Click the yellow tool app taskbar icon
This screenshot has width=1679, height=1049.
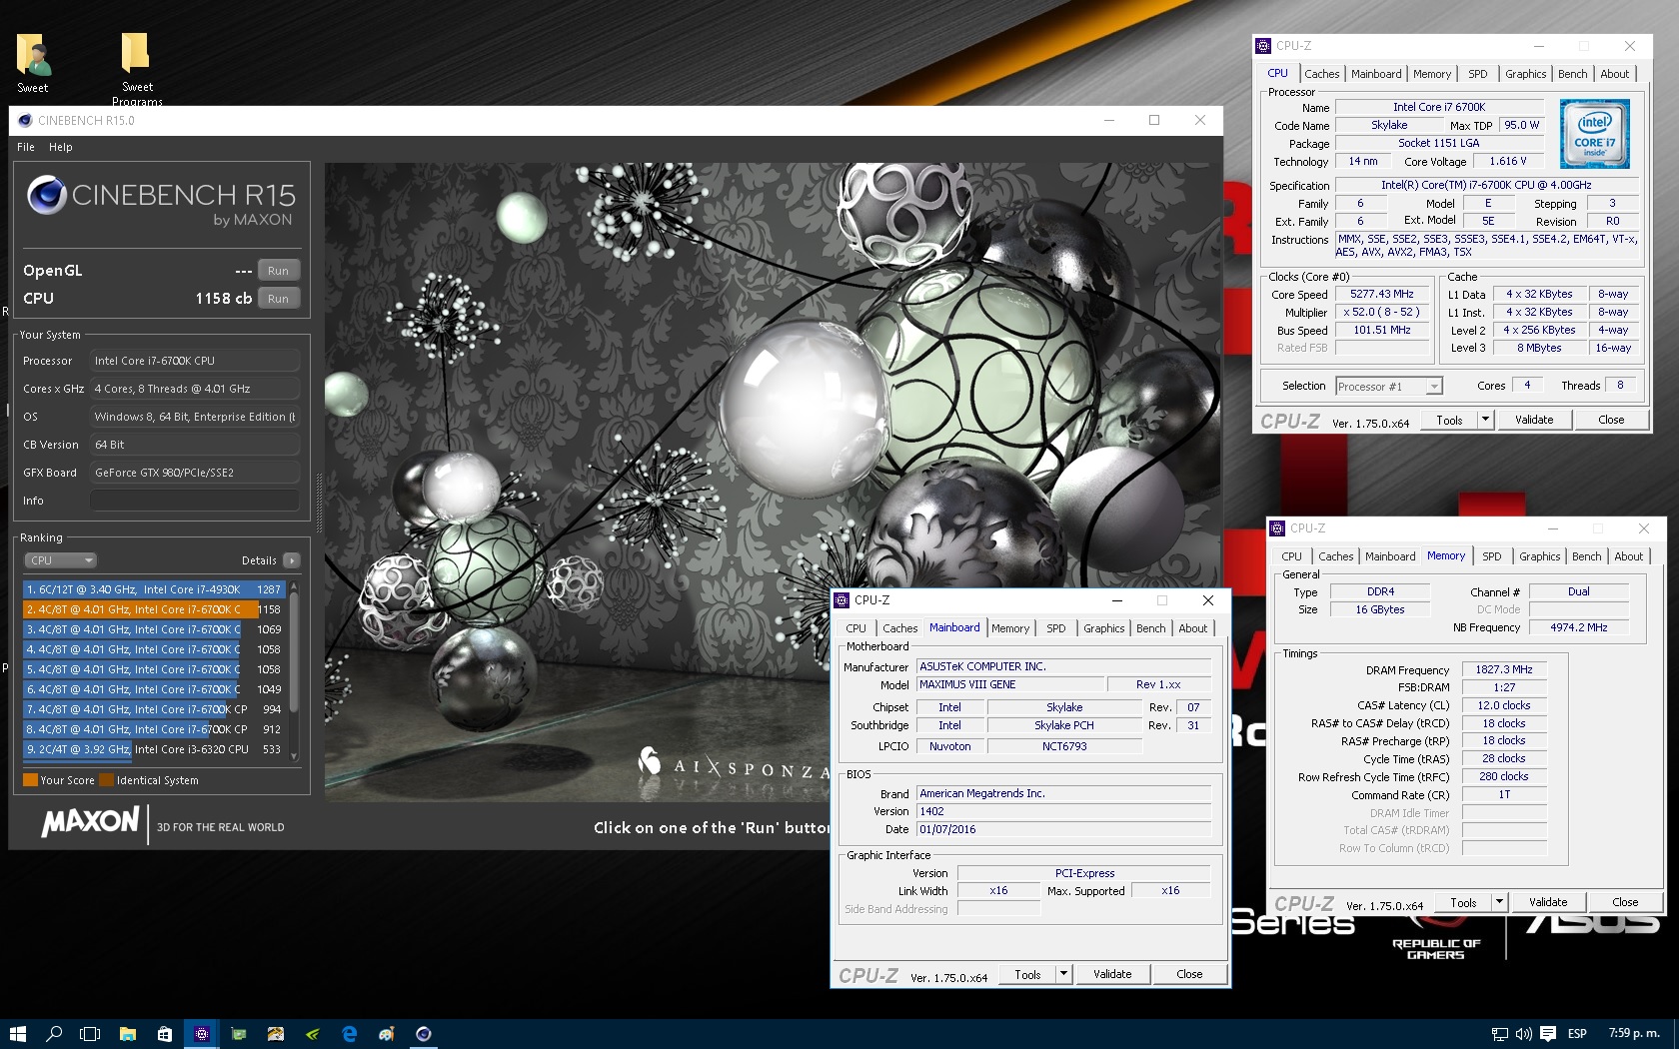pos(276,1034)
